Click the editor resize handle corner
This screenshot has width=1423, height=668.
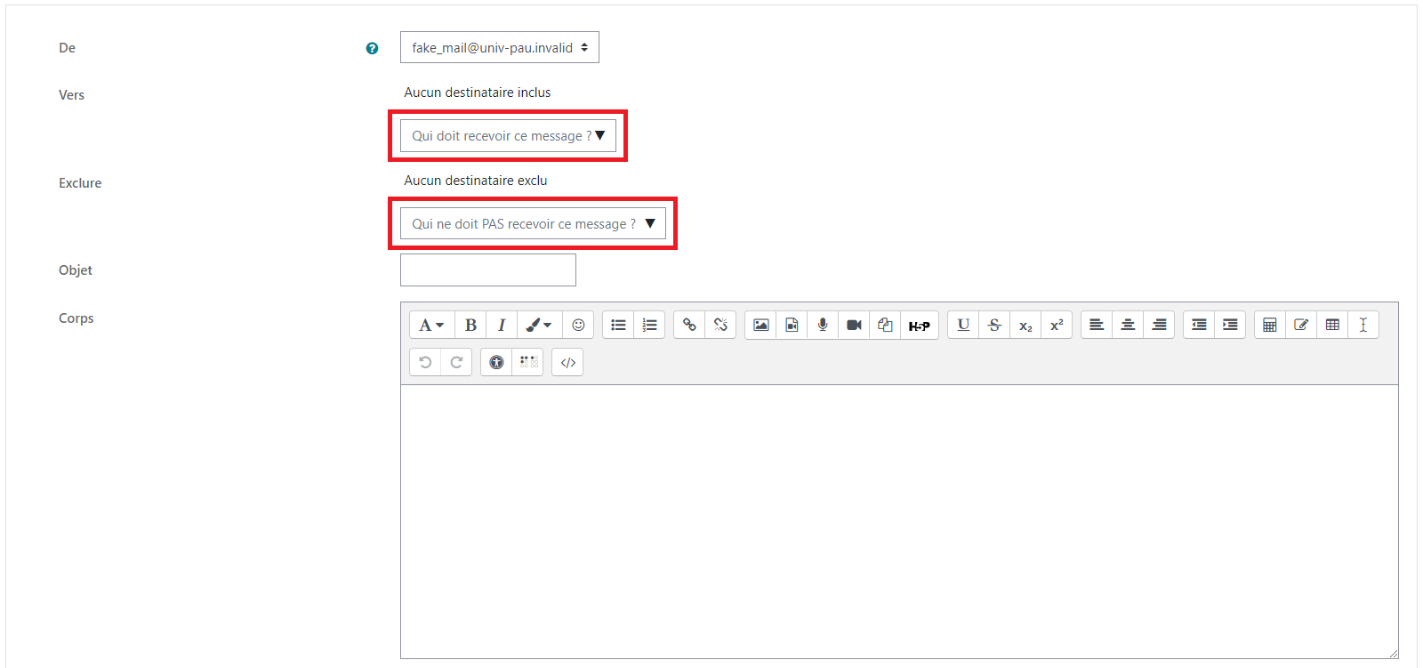1393,653
